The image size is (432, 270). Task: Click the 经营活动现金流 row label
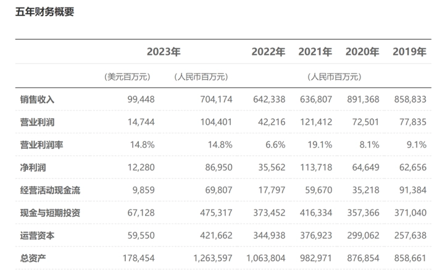click(50, 190)
